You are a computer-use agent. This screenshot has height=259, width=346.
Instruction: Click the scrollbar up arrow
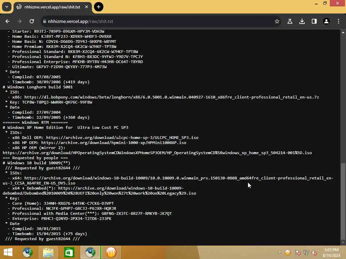coord(343,32)
